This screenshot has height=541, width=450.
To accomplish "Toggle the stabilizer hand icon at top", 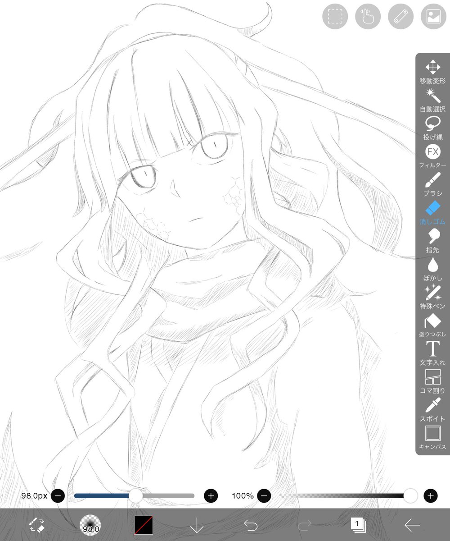I will [368, 17].
